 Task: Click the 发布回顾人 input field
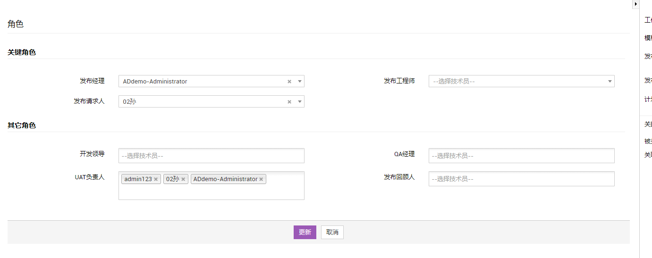(521, 179)
